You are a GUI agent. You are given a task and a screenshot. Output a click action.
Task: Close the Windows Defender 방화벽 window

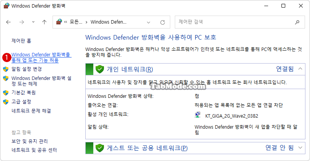pyautogui.click(x=301, y=6)
